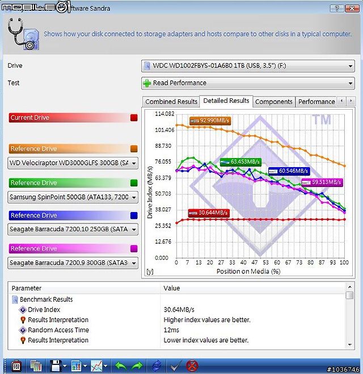This screenshot has height=374, width=363.
Task: Click the 59.513MB/s magenta chart label
Action: coord(322,182)
